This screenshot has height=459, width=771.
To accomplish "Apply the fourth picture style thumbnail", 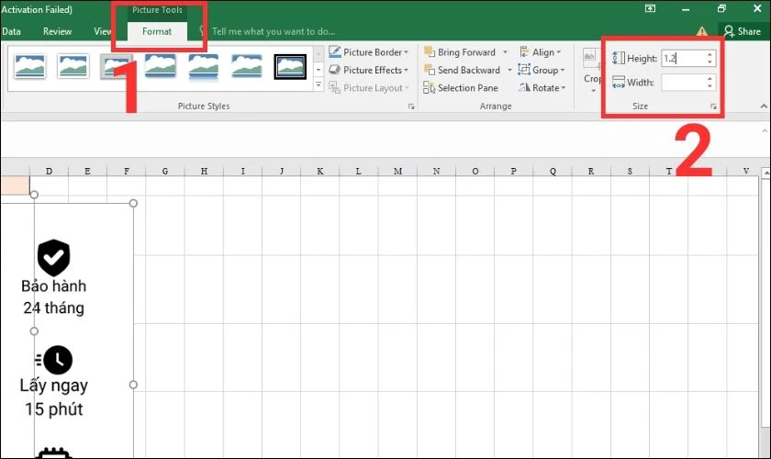I will [x=161, y=66].
